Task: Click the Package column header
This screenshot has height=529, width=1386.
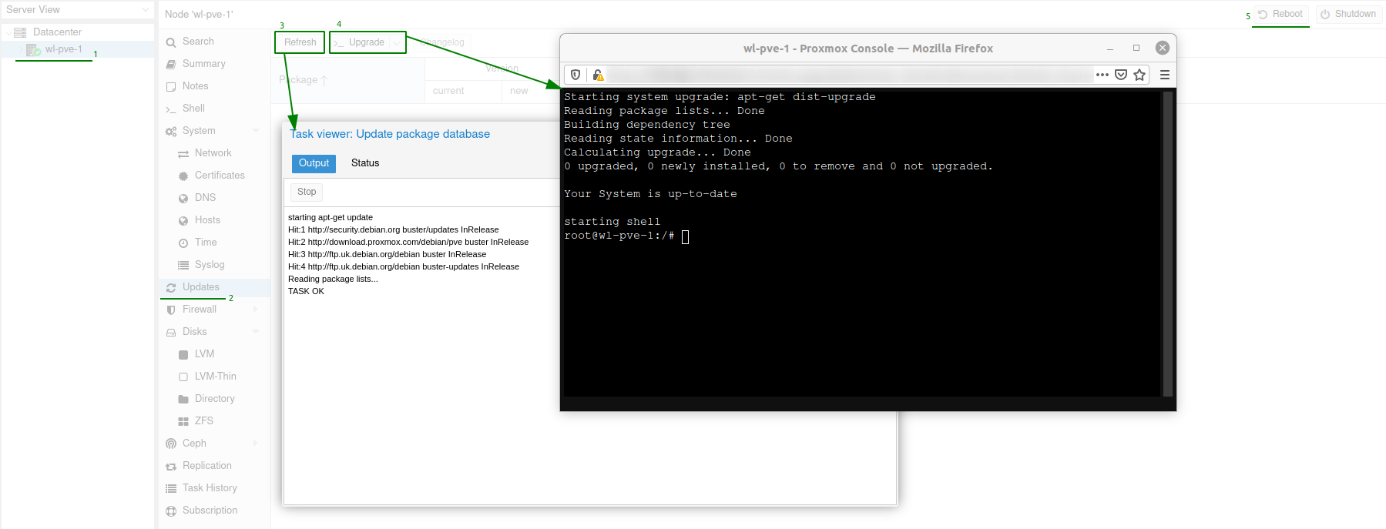Action: tap(348, 80)
